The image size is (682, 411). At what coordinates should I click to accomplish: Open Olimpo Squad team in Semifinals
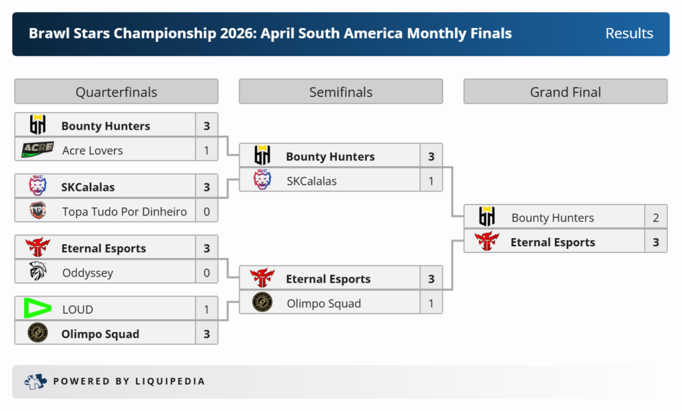pos(324,303)
